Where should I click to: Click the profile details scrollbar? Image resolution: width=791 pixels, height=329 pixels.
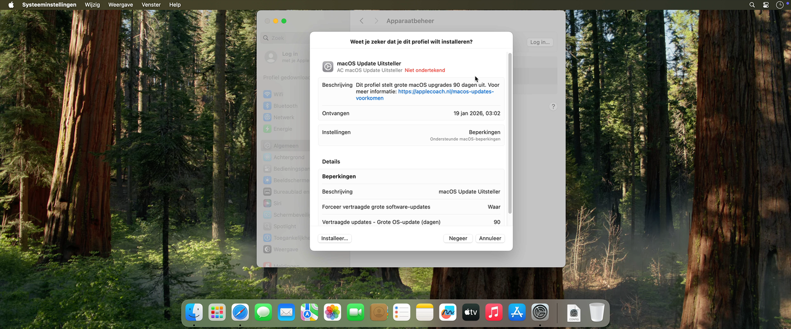coord(510,133)
